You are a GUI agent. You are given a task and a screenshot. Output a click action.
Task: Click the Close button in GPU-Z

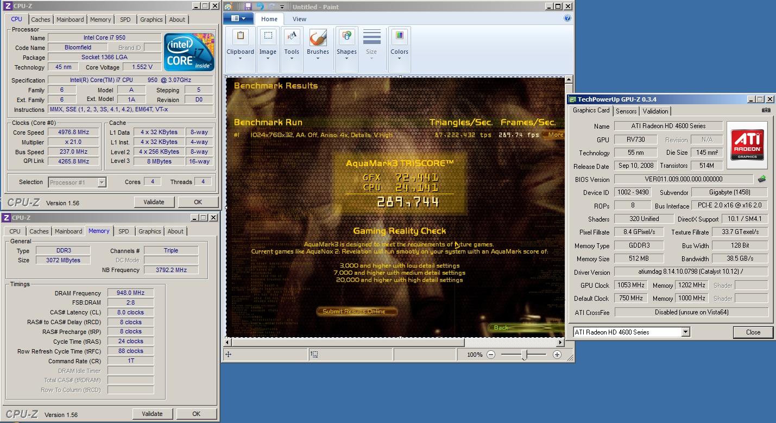click(753, 332)
